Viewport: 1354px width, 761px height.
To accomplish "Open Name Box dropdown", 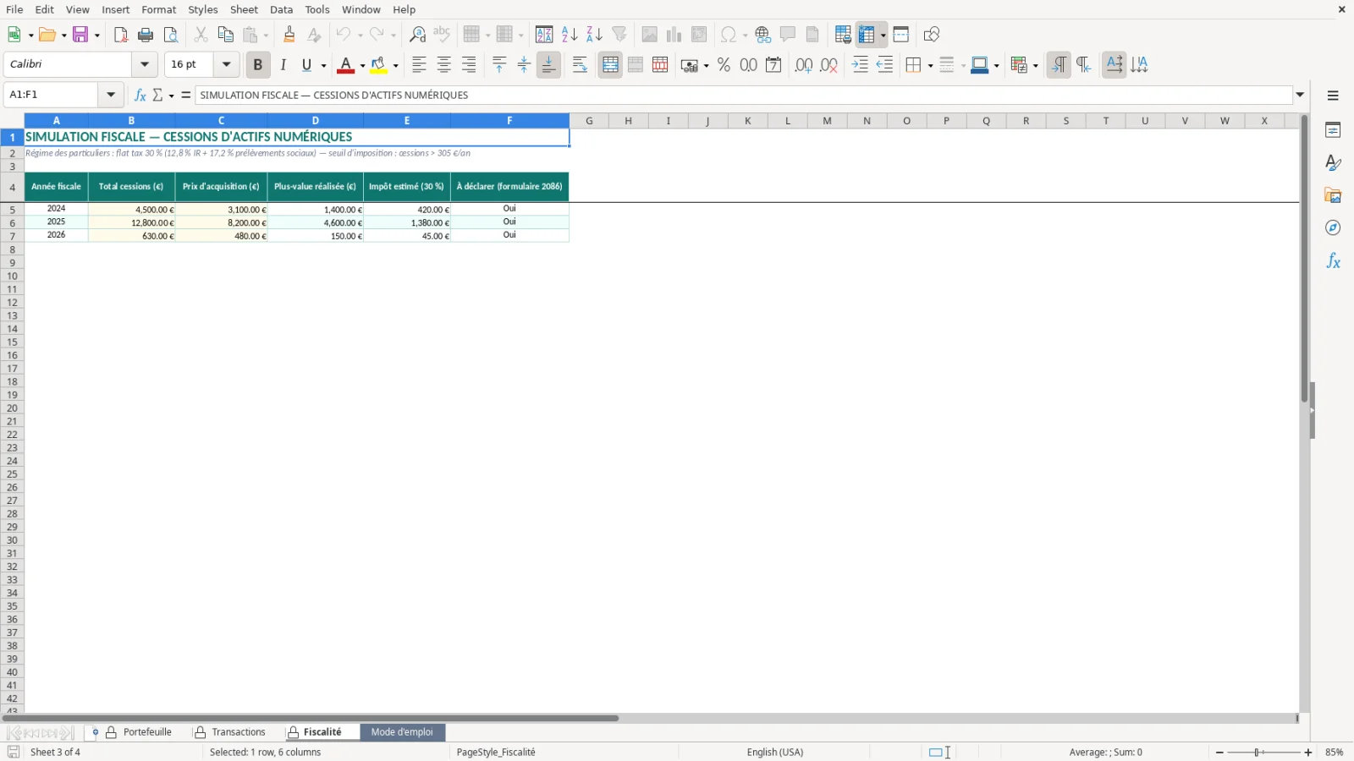I will pyautogui.click(x=111, y=95).
